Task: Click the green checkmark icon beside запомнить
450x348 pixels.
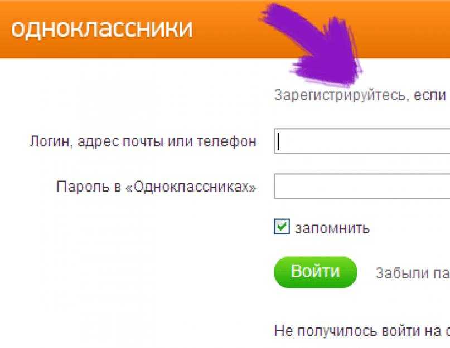Action: click(282, 227)
